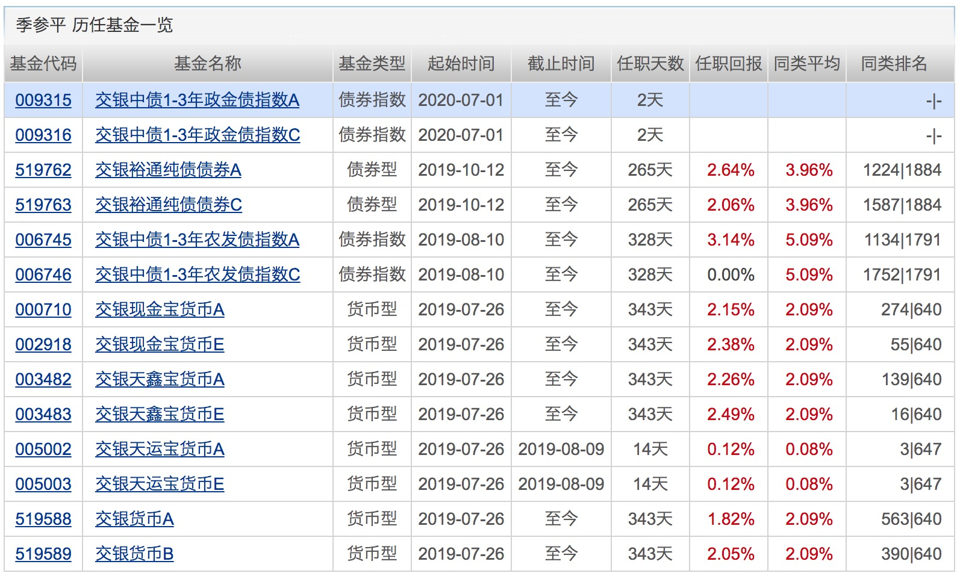
Task: Open fund code link 009316
Action: (x=43, y=135)
